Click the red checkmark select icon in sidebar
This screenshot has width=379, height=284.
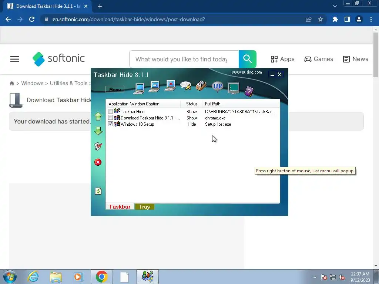(98, 146)
